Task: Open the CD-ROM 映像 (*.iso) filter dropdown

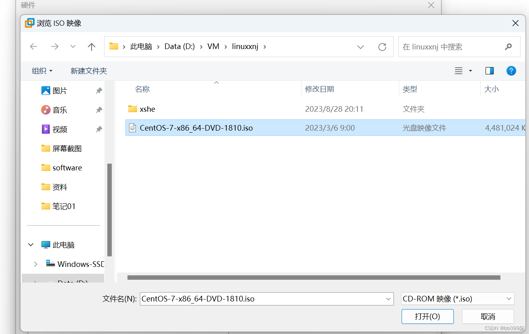Action: [x=458, y=299]
